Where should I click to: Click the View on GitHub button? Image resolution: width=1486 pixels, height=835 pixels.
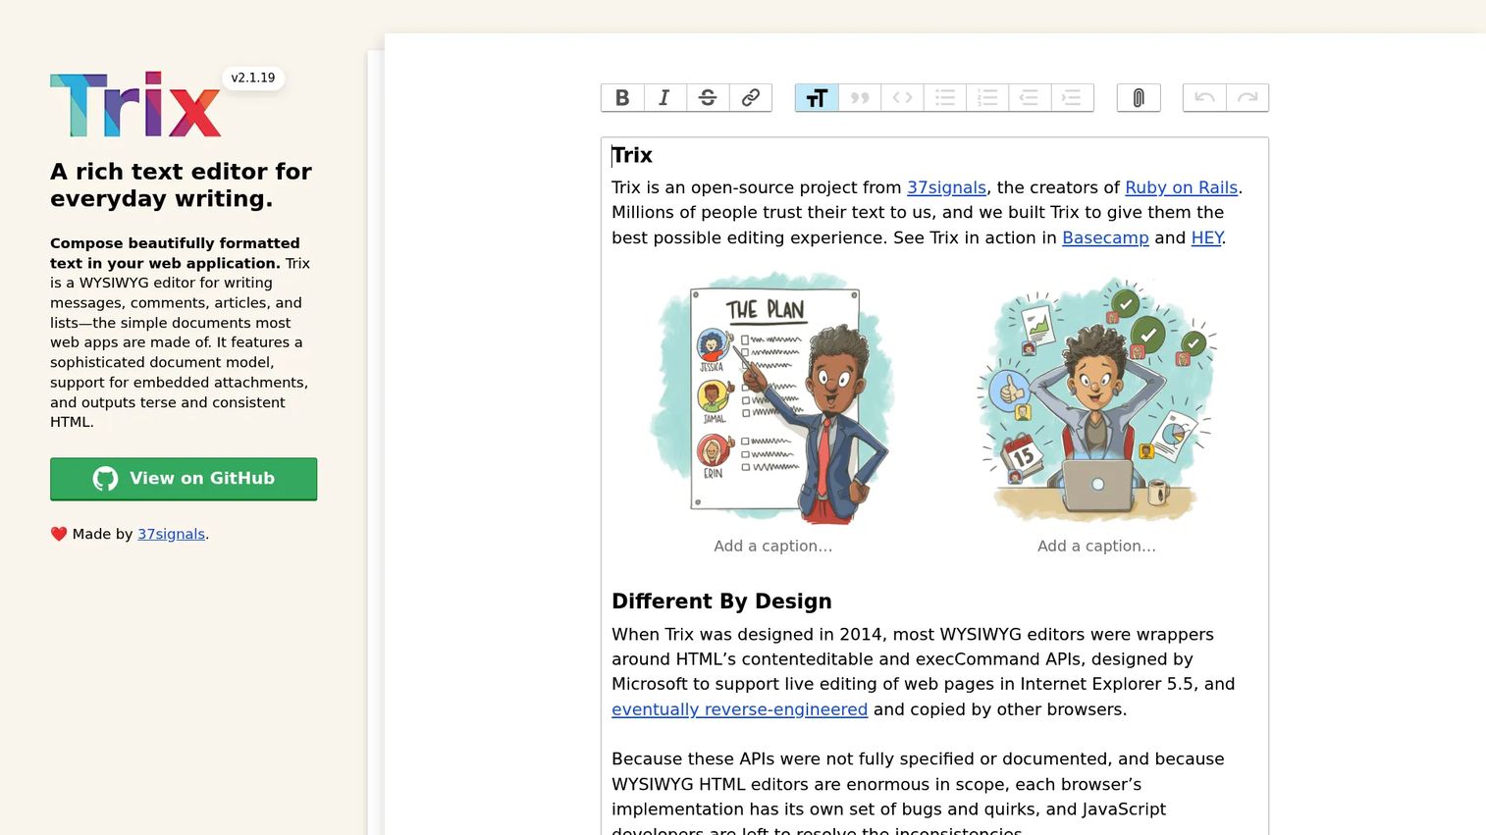184,479
